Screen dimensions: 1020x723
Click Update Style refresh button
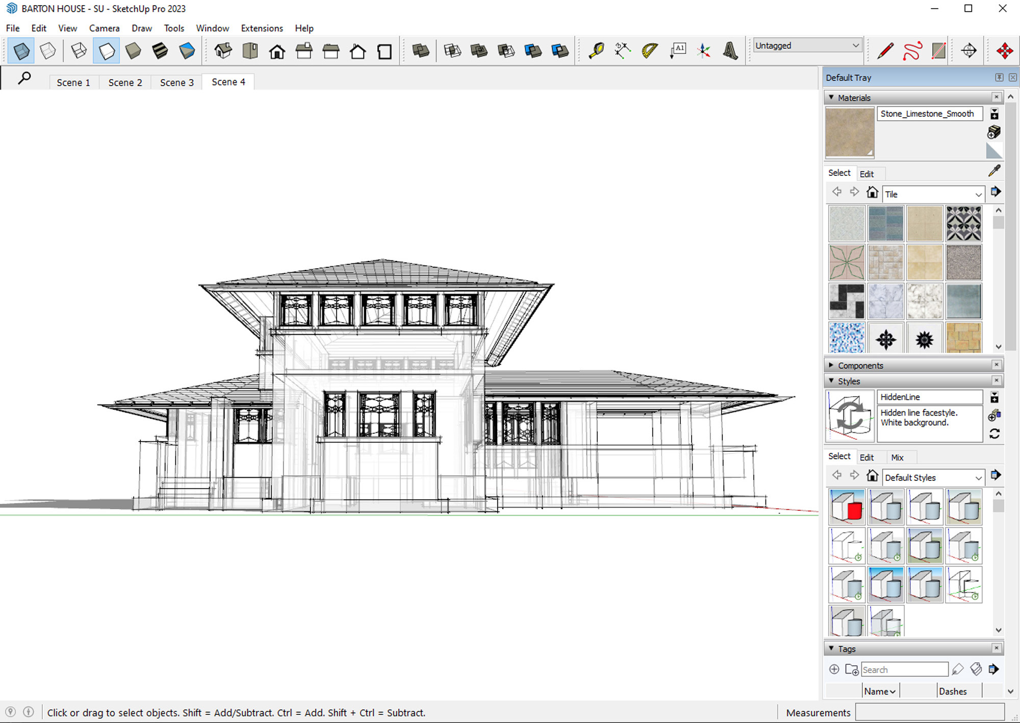994,434
